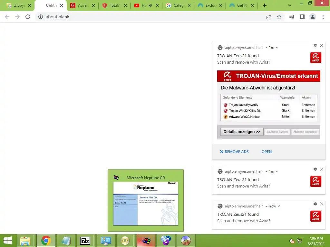Dismiss the expanded Avira notification
This screenshot has height=247, width=330.
point(322,45)
